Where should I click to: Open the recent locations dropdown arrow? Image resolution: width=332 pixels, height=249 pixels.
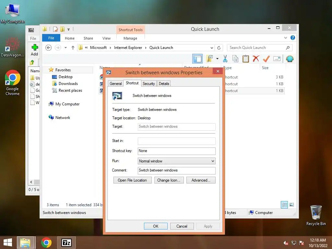tap(65, 48)
